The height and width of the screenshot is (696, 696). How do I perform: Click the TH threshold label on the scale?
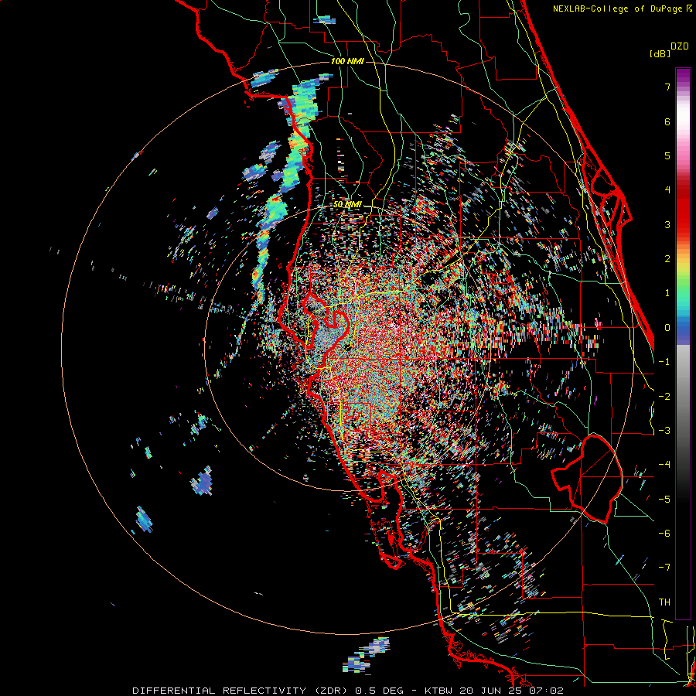tap(664, 602)
